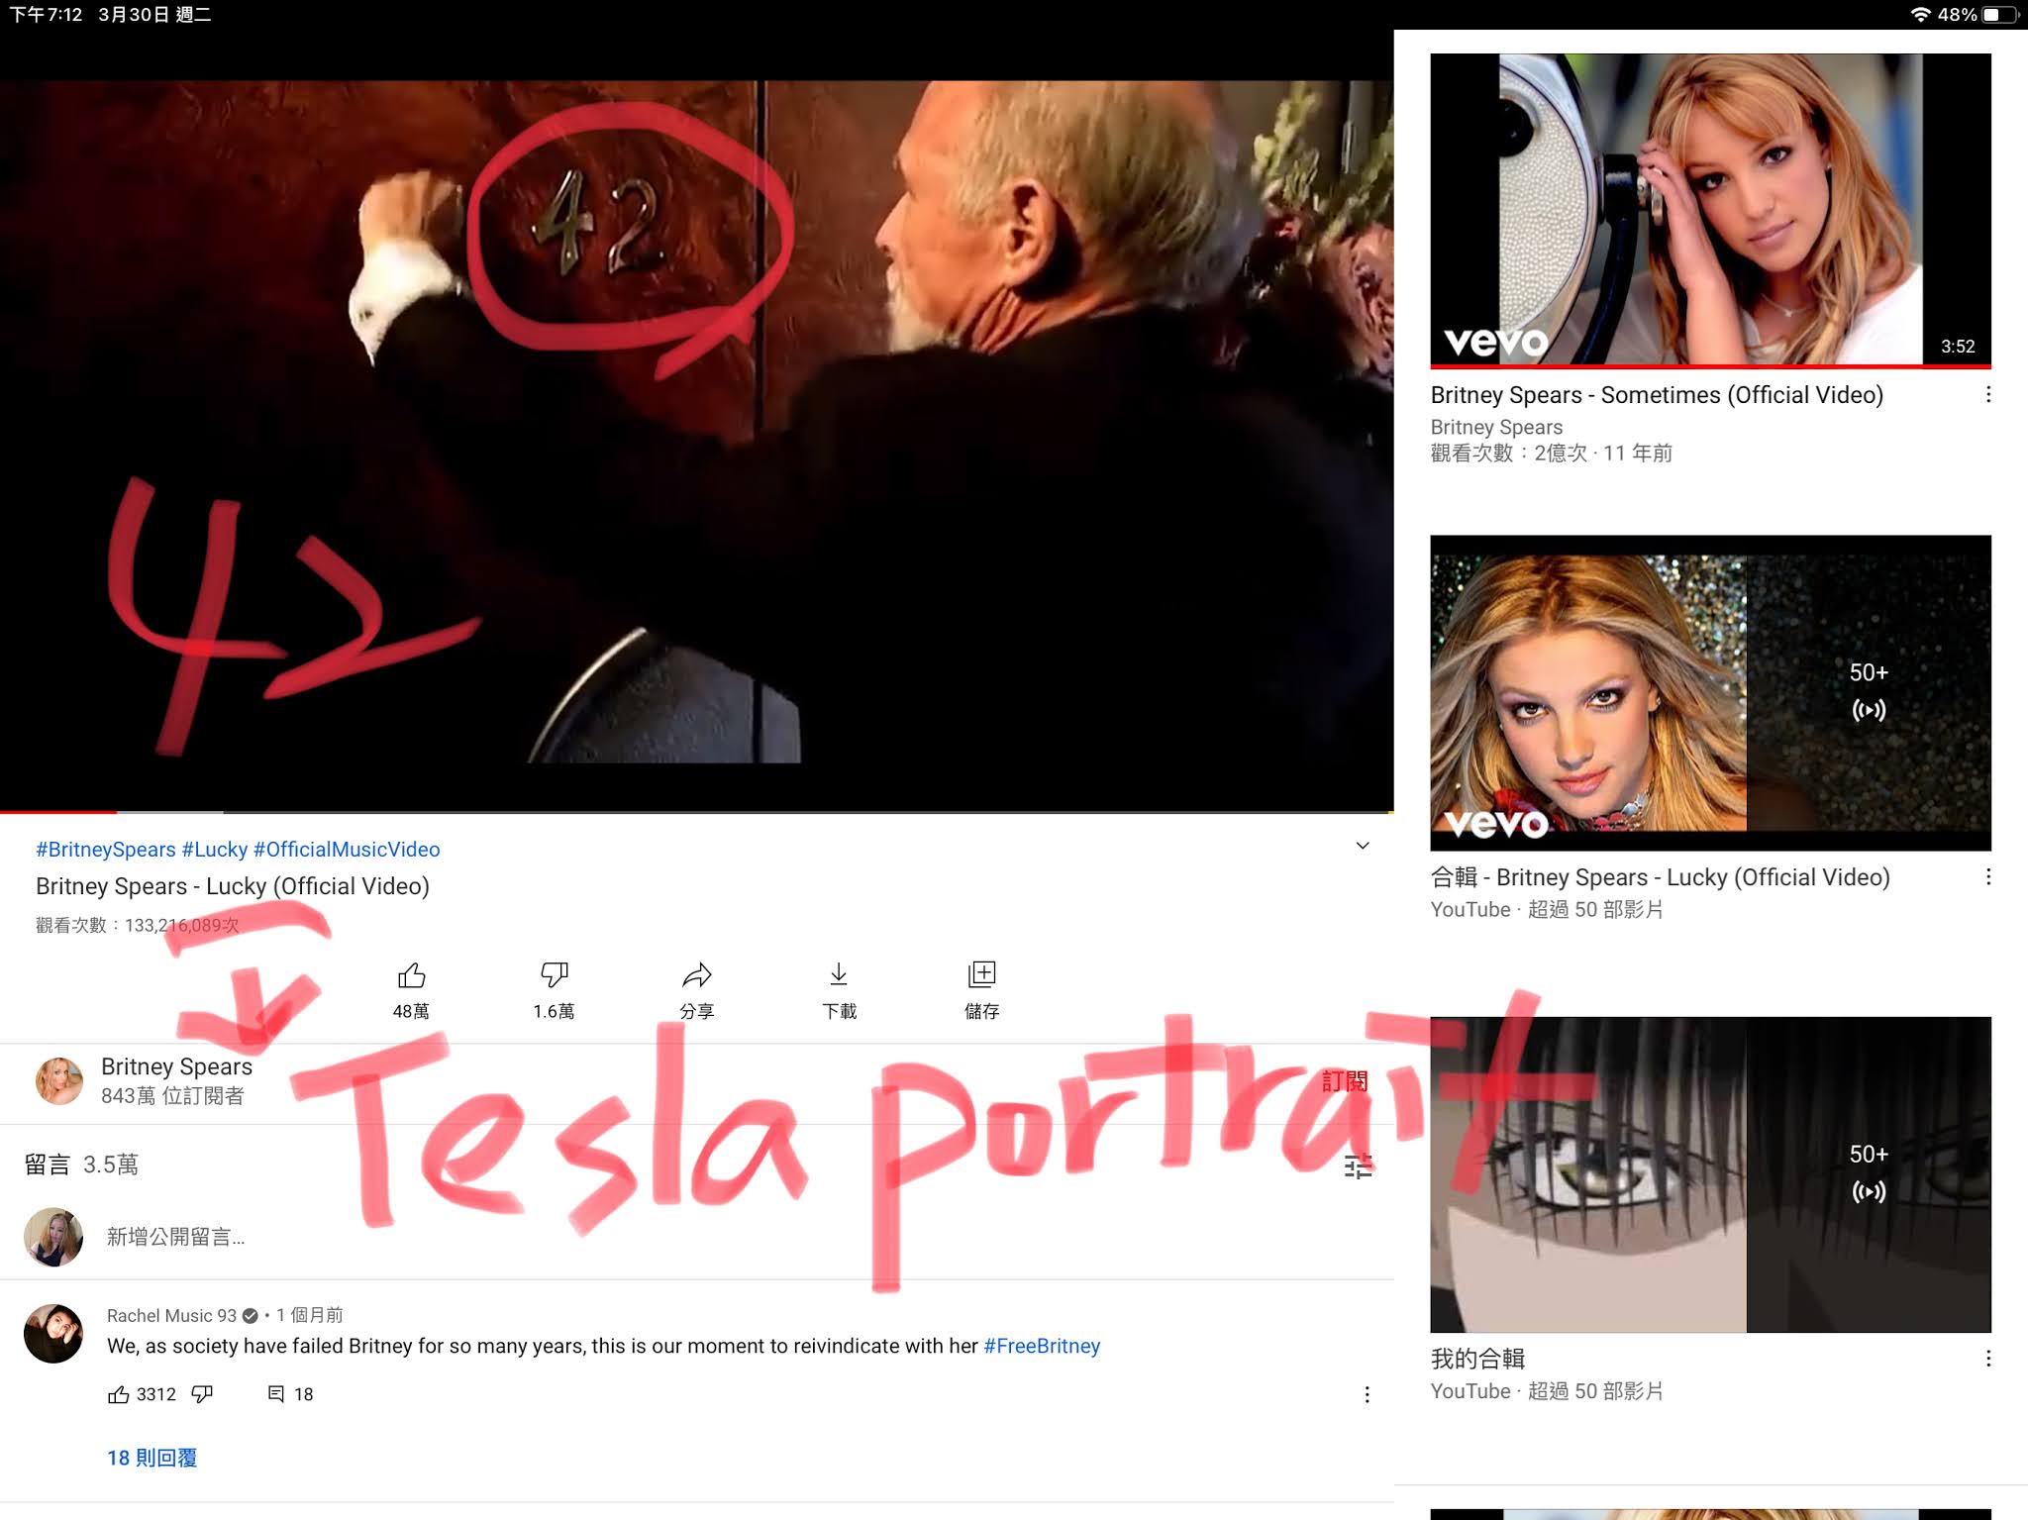Open options menu for 我的合輯
This screenshot has width=2028, height=1520.
click(1987, 1359)
